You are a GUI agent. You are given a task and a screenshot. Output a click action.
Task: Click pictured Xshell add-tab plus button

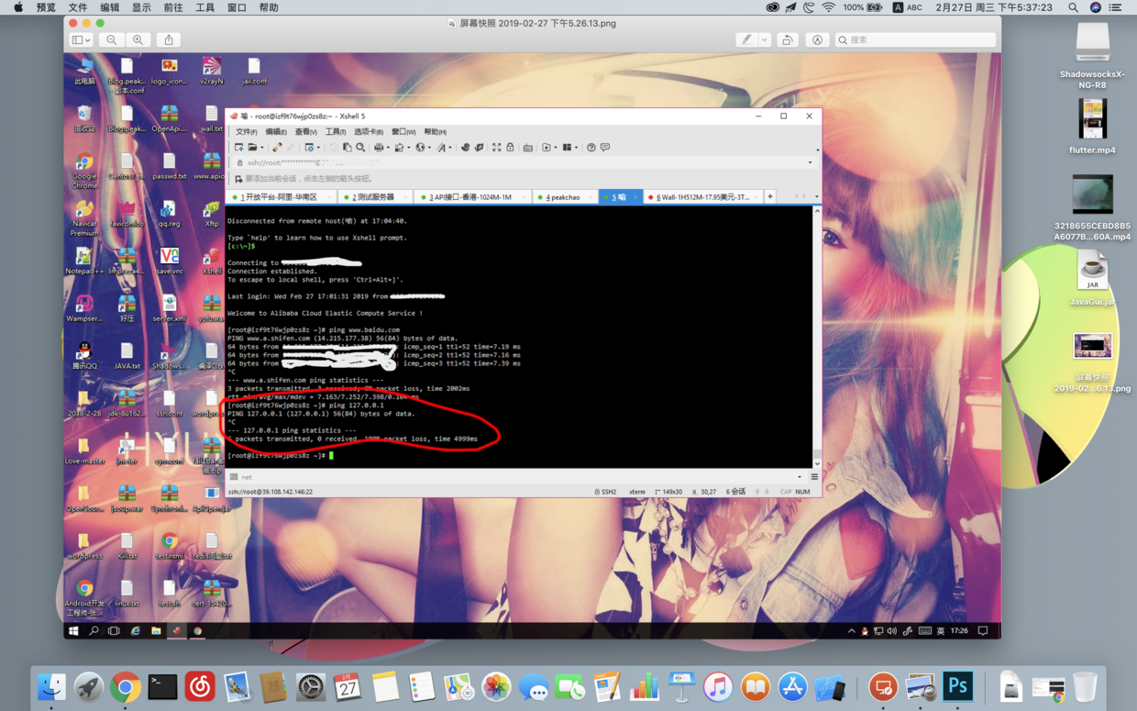[770, 196]
